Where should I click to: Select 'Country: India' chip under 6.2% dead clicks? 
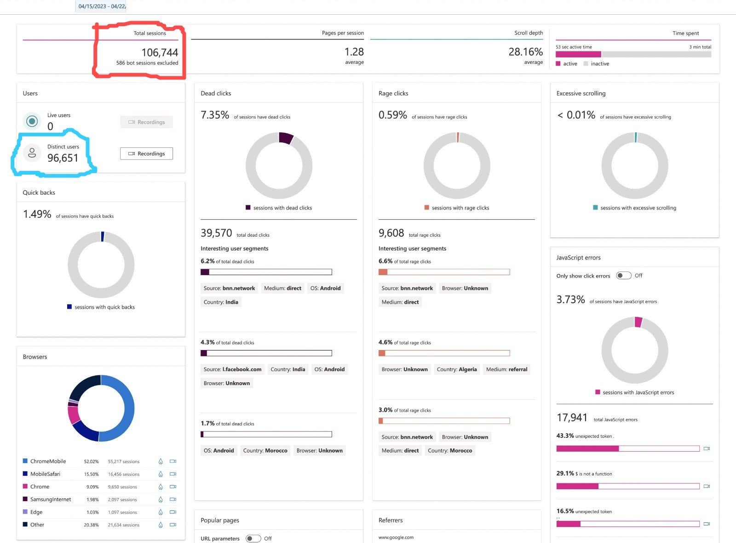pos(221,302)
